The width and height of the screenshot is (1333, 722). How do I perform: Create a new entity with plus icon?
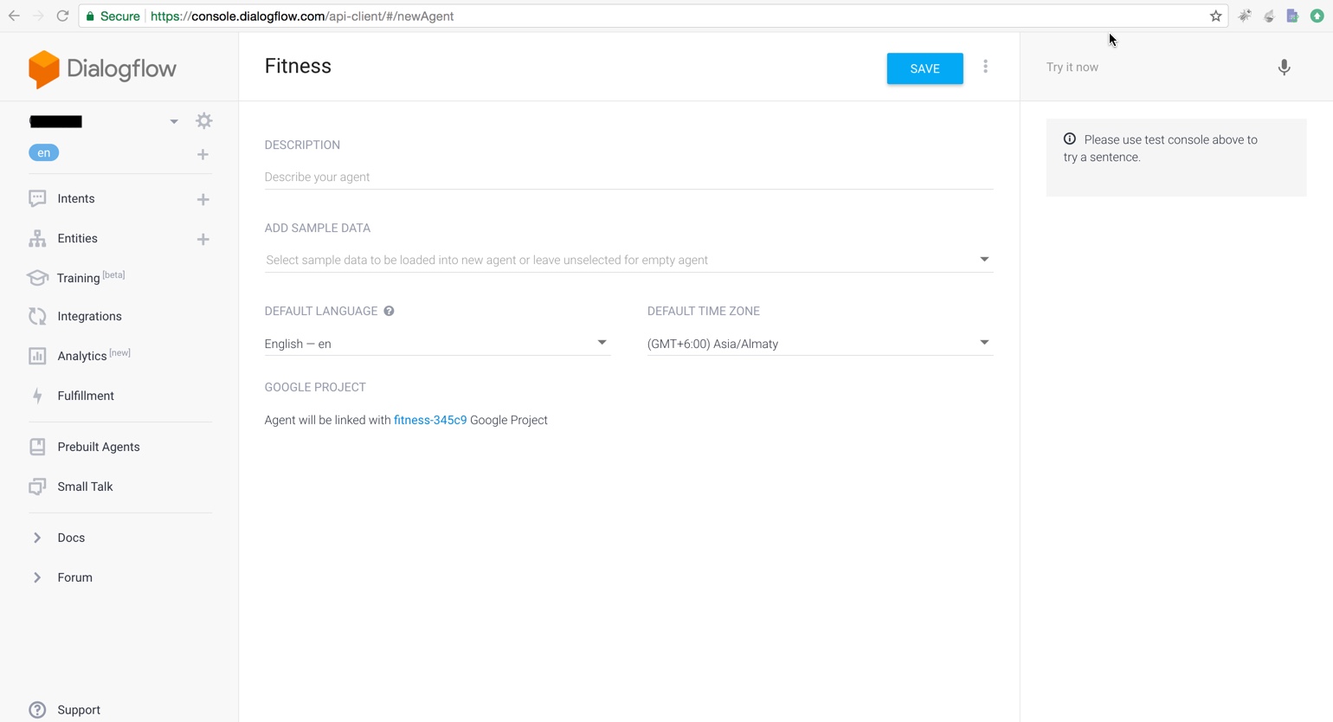point(203,239)
